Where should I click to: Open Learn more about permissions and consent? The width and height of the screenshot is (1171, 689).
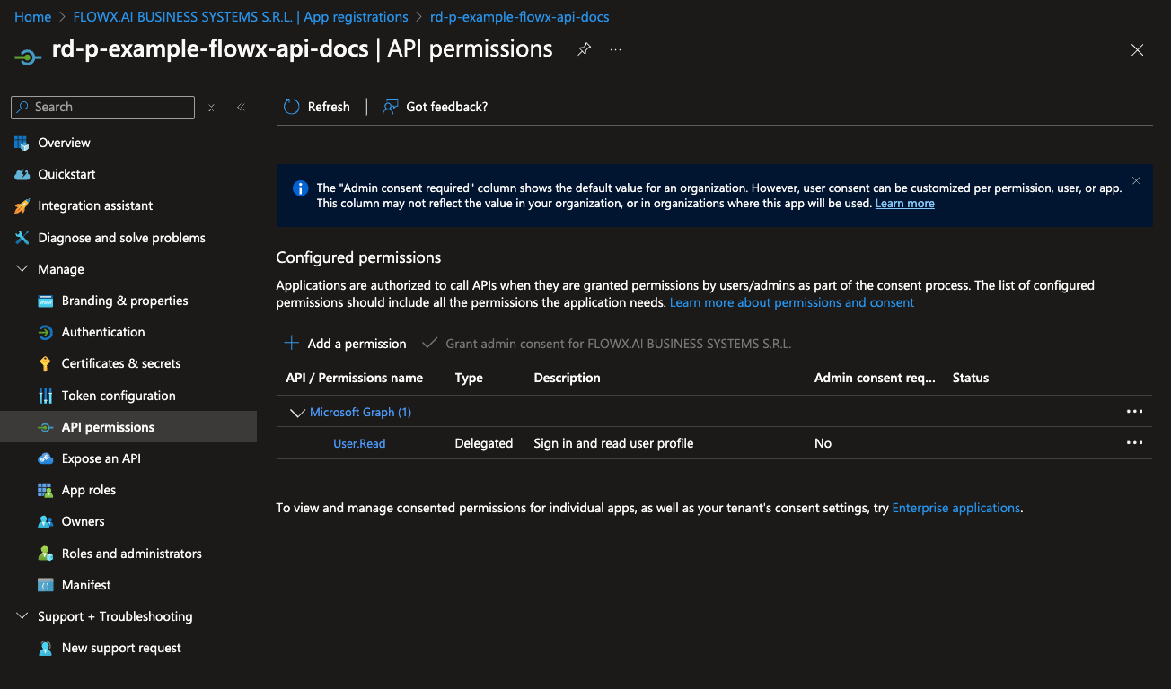point(792,302)
